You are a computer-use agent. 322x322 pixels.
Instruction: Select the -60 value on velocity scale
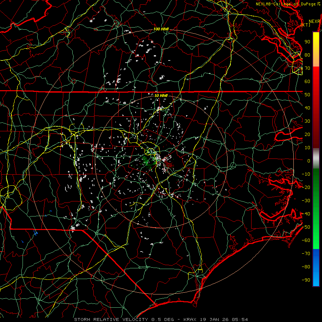point(306,240)
